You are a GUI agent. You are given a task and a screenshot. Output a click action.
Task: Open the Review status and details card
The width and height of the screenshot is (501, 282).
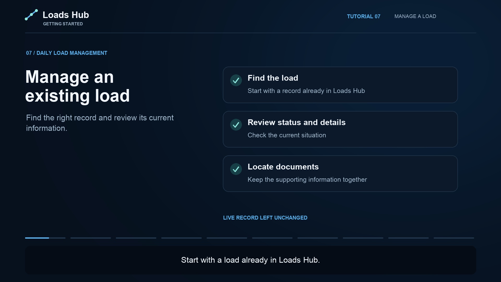(x=340, y=129)
